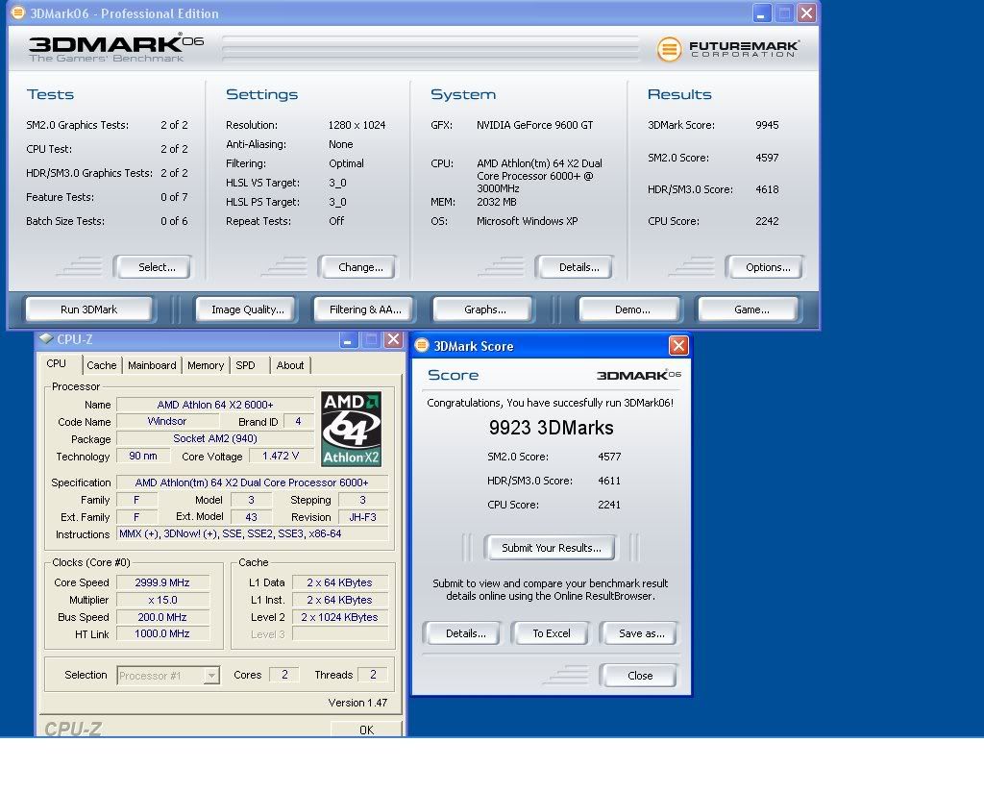Close the 3DMark Score dialog with X
Image resolution: width=984 pixels, height=792 pixels.
point(678,345)
